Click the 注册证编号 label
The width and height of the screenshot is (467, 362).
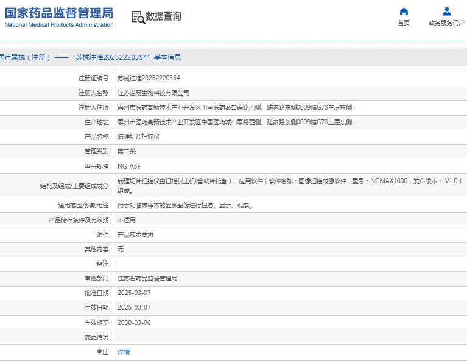94,78
